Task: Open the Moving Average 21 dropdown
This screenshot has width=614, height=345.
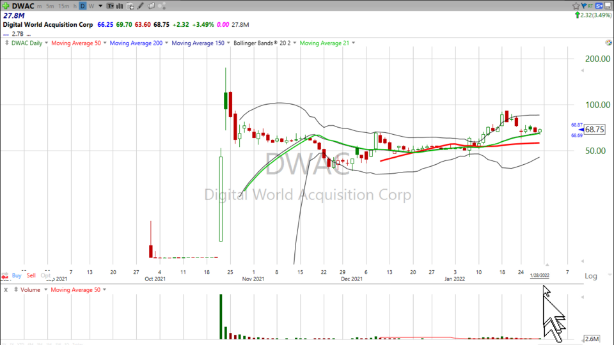Action: tap(353, 43)
